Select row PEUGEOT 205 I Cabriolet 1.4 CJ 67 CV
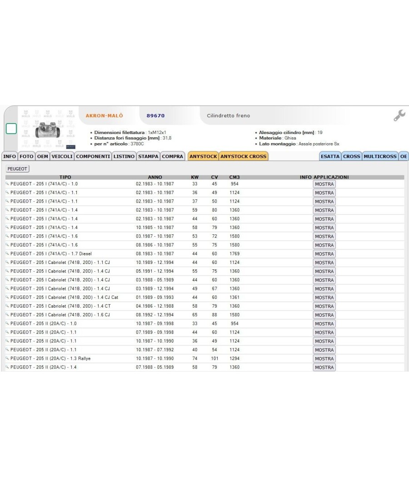The height and width of the screenshot is (477, 409). click(x=204, y=288)
